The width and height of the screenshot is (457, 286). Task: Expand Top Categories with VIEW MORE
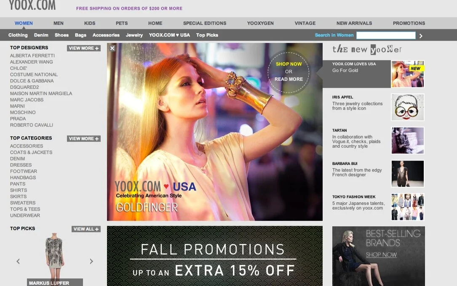point(83,138)
